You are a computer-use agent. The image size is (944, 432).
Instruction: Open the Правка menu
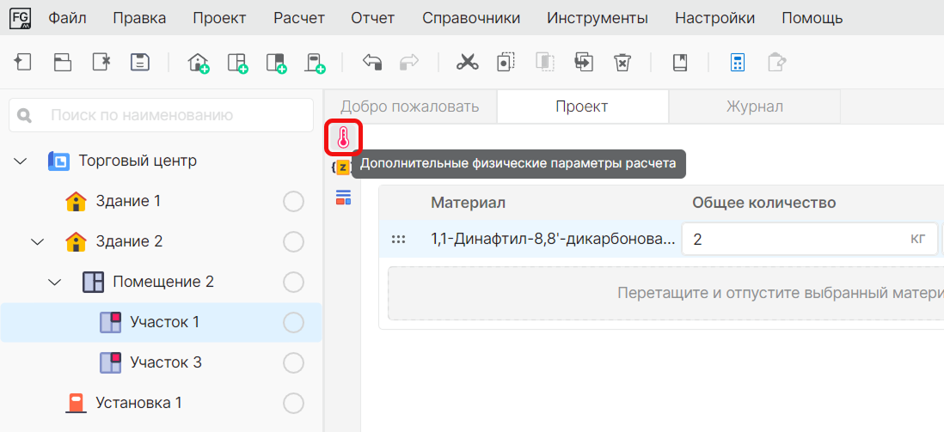(x=139, y=19)
